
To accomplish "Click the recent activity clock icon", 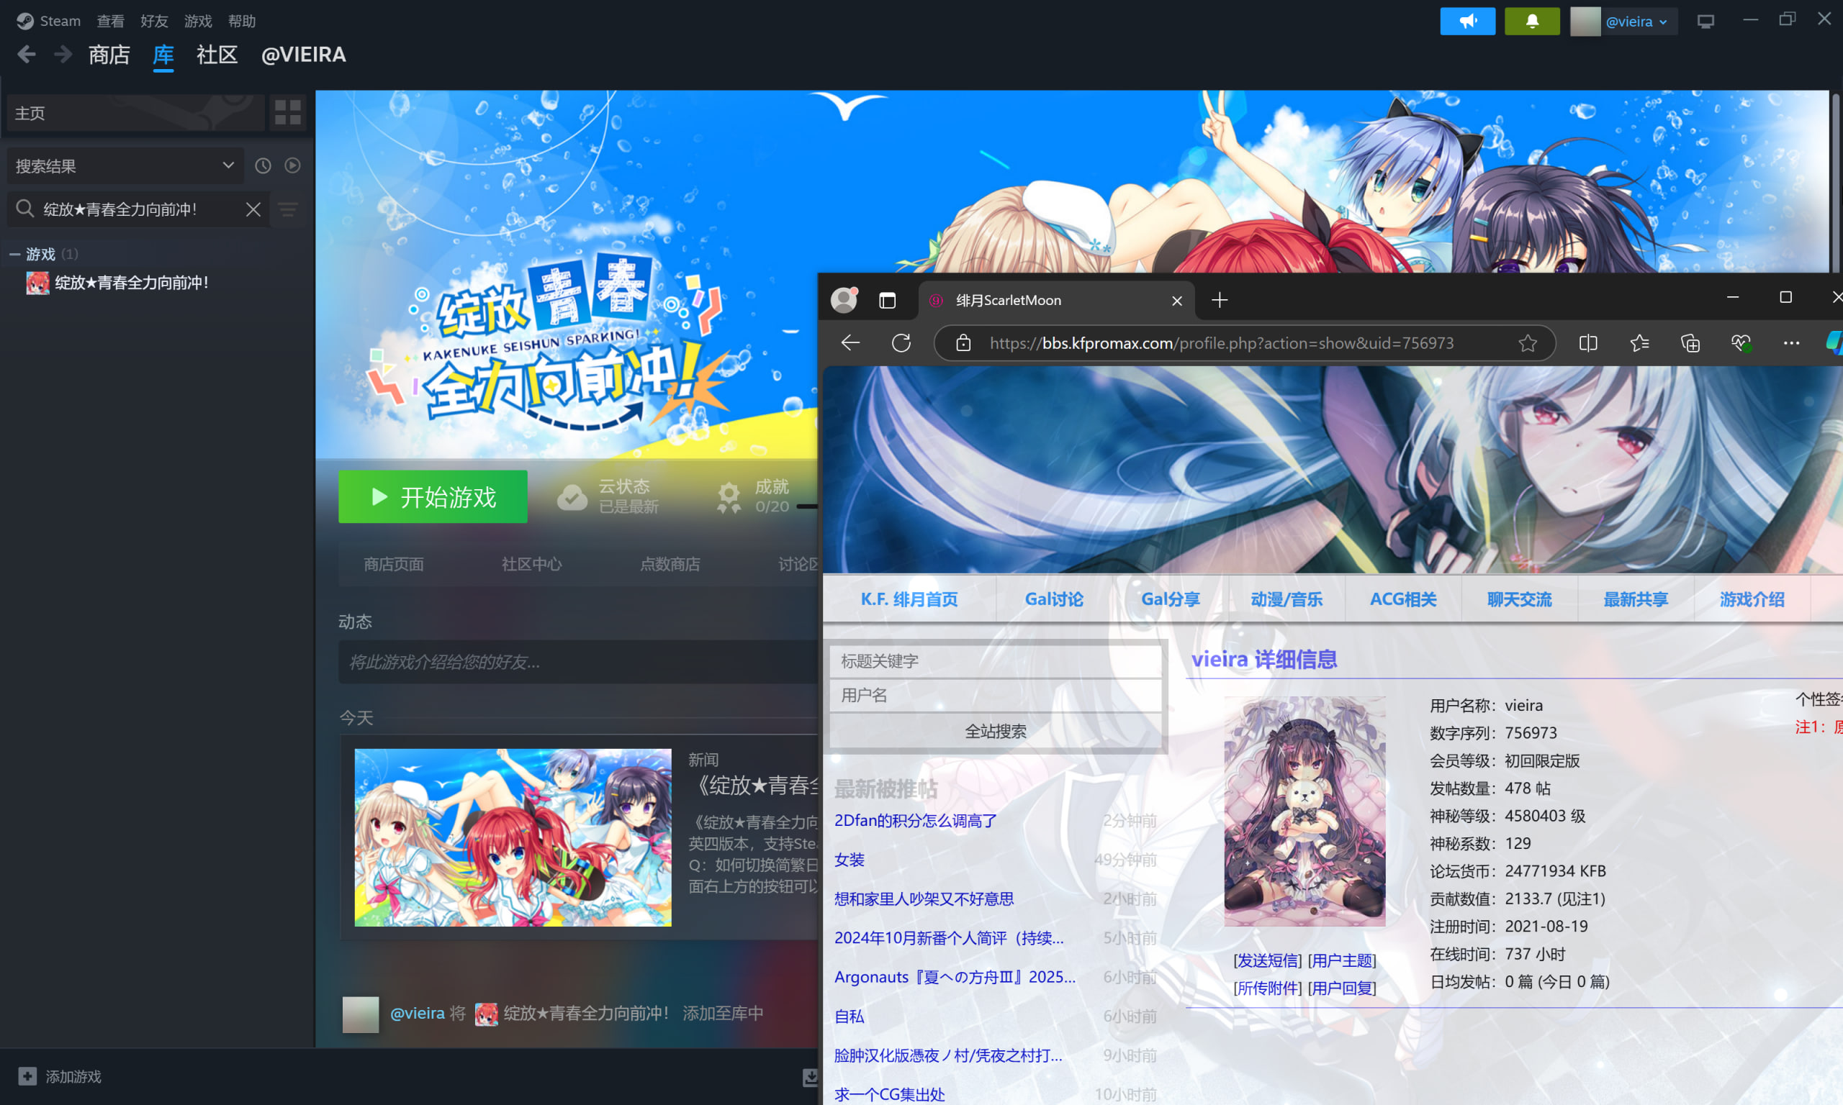I will click(x=263, y=165).
